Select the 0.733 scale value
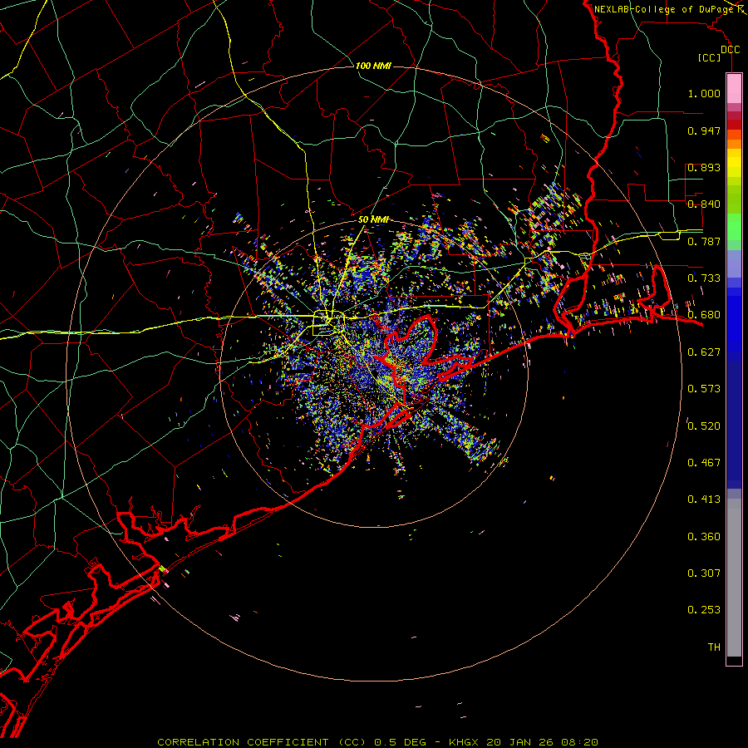This screenshot has height=748, width=748. [x=704, y=278]
